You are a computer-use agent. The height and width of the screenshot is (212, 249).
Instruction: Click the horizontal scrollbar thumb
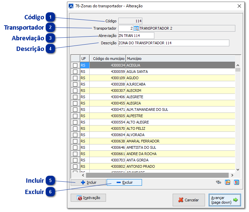click(157, 175)
